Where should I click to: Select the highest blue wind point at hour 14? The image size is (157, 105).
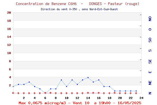coord(88,78)
